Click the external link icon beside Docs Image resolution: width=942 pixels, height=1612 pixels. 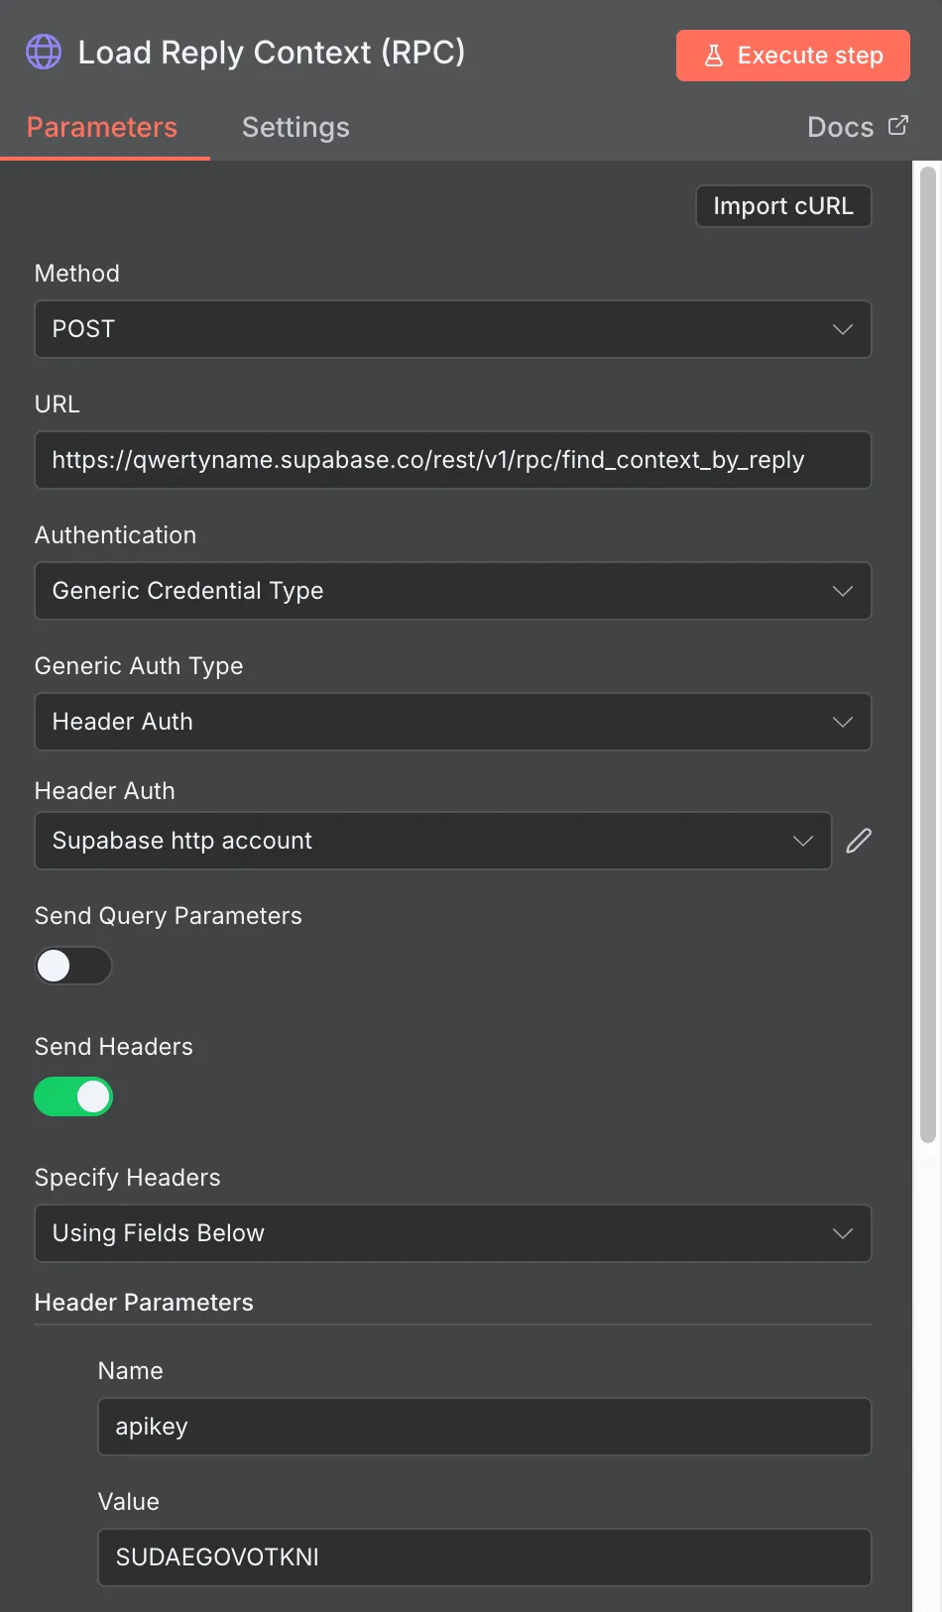tap(898, 126)
